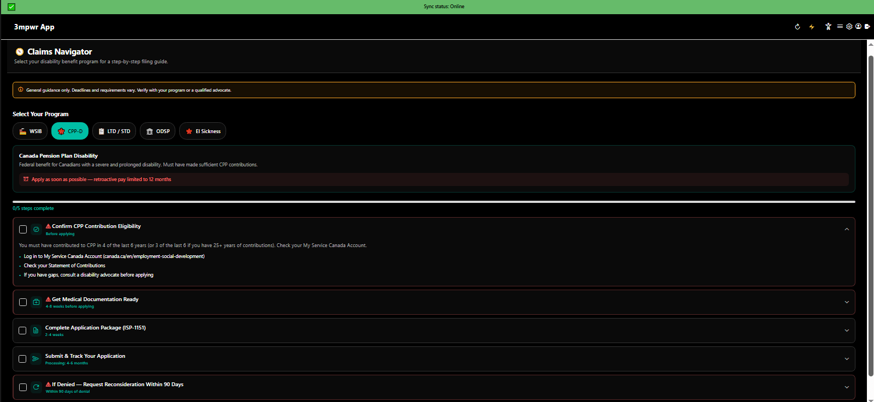Select the WSIB program tab

[30, 131]
